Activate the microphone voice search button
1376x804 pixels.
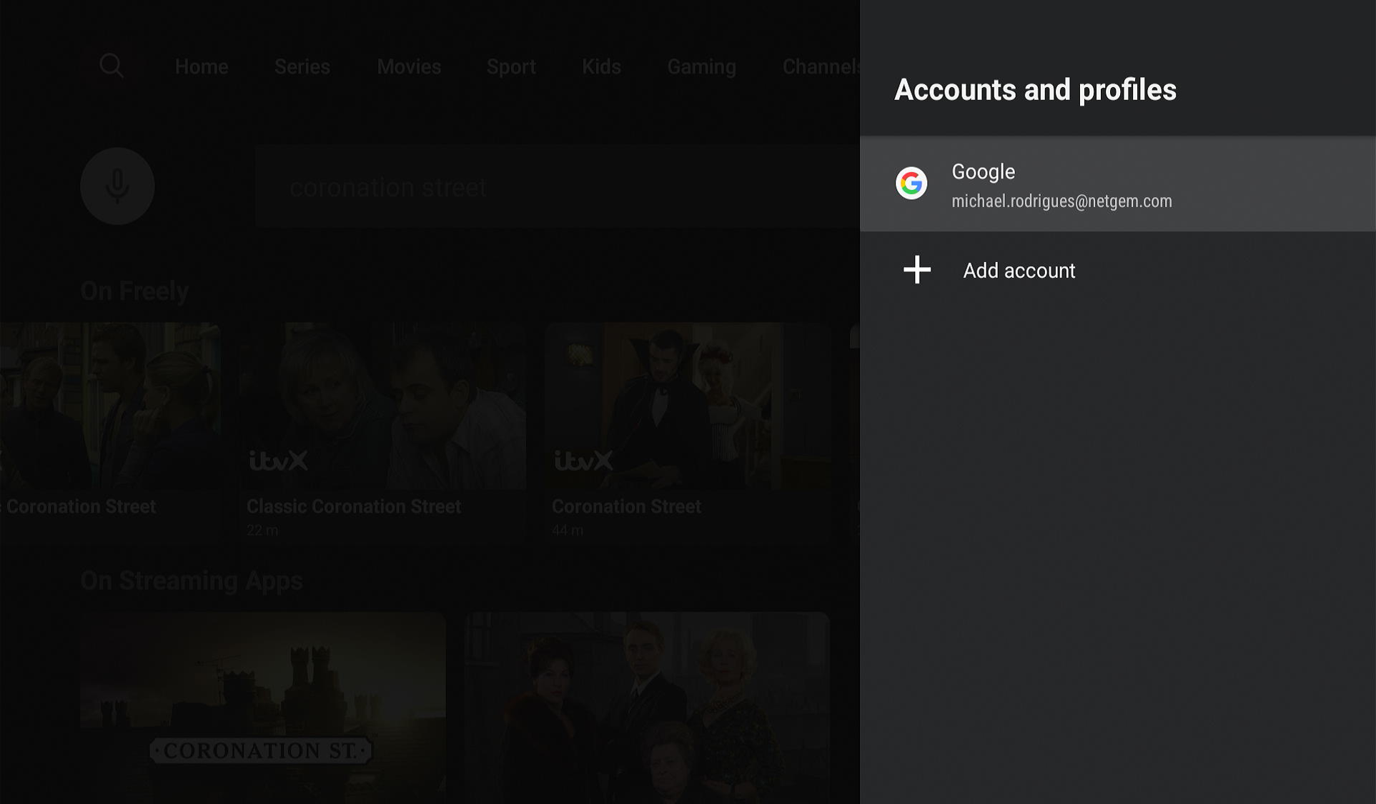point(117,186)
